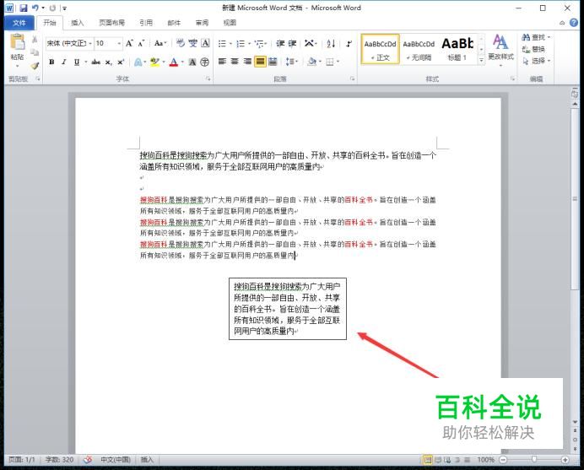Screen dimensions: 584x470
Task: Click the Select button
Action: (536, 61)
